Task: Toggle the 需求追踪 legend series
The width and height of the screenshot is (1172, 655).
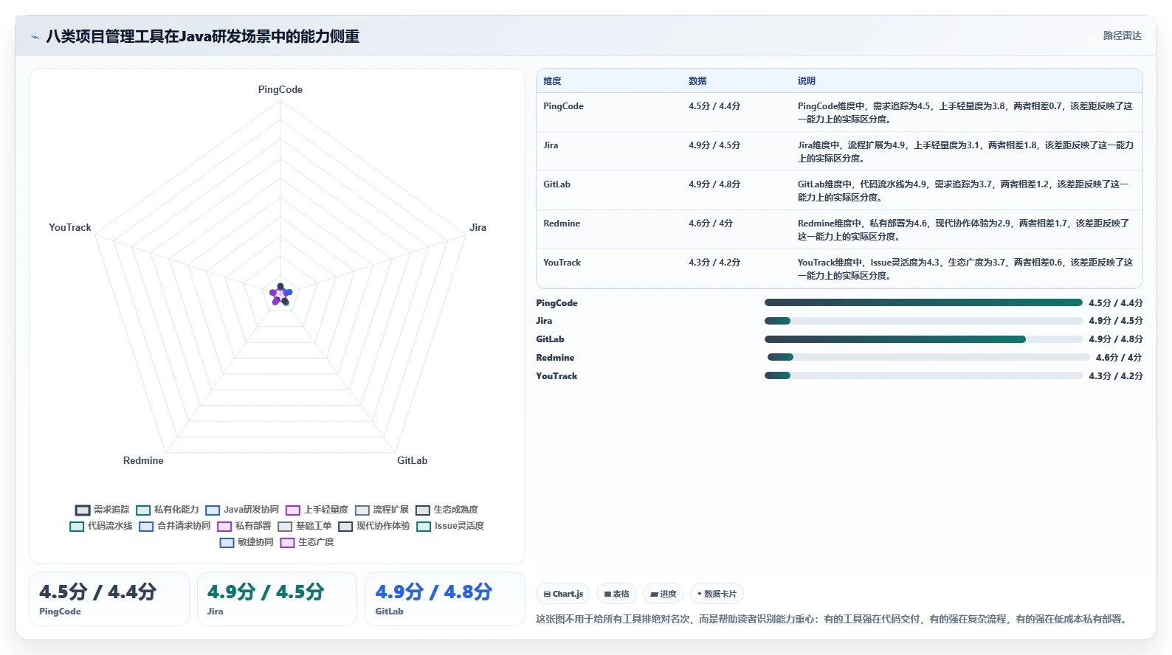Action: [102, 510]
